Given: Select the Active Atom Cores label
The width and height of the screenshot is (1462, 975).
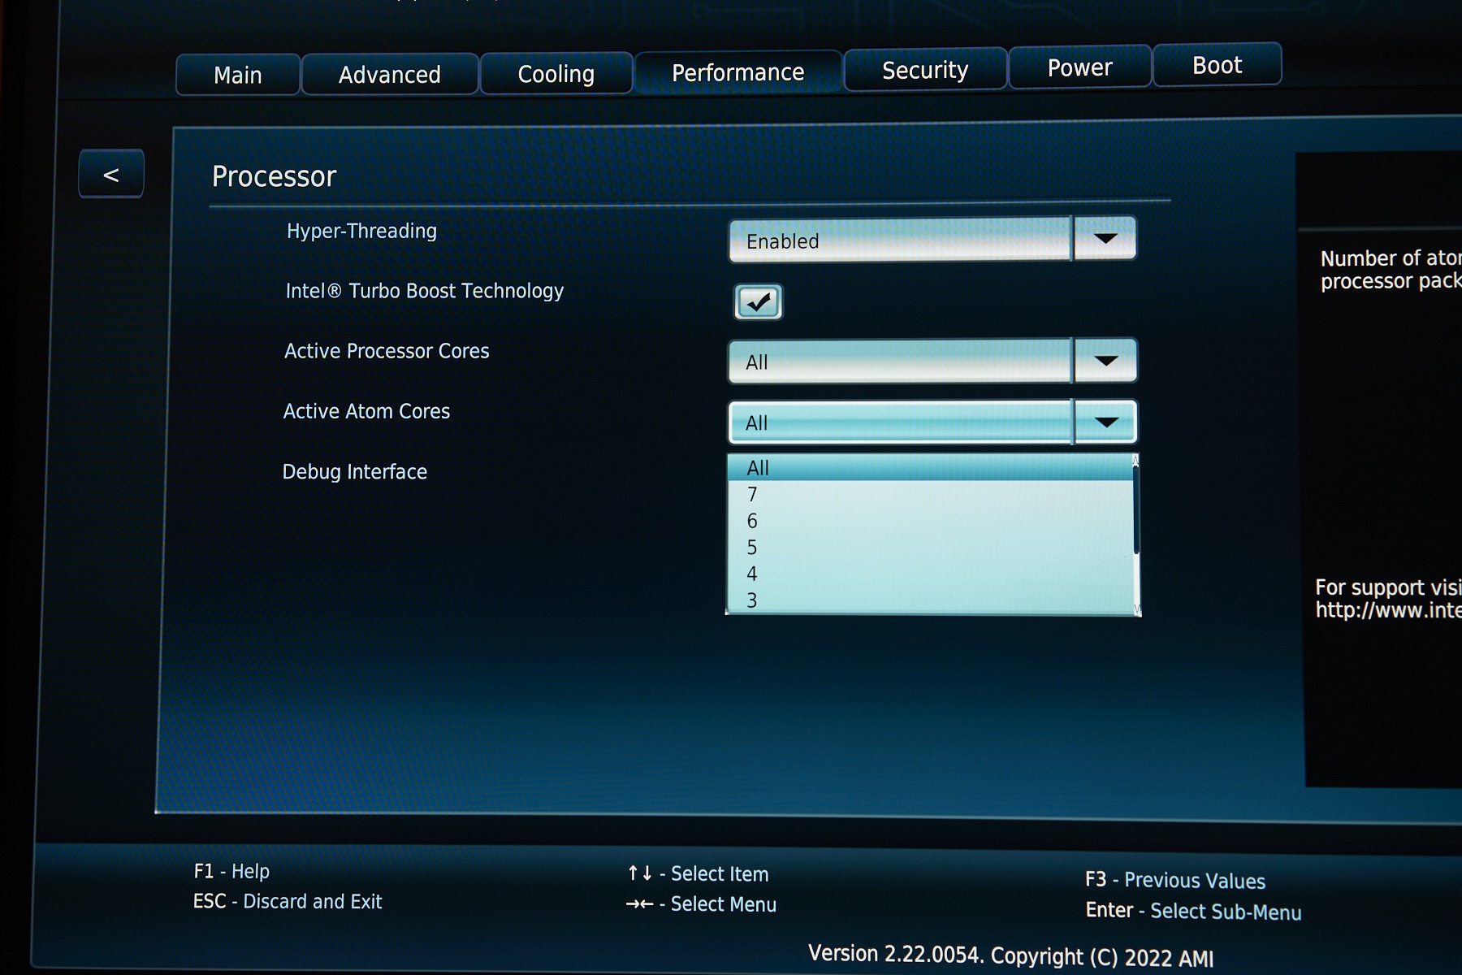Looking at the screenshot, I should (366, 411).
